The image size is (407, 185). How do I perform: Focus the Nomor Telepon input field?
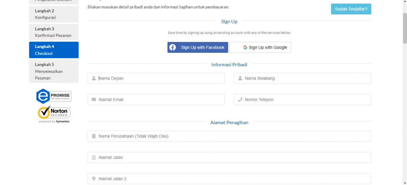point(303,99)
